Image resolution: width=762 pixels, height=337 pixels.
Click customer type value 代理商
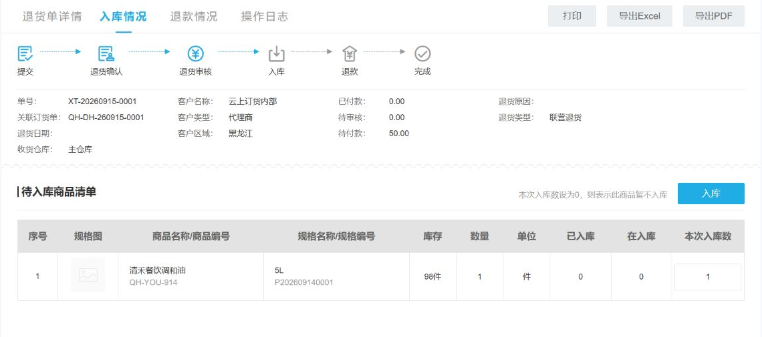tap(241, 117)
